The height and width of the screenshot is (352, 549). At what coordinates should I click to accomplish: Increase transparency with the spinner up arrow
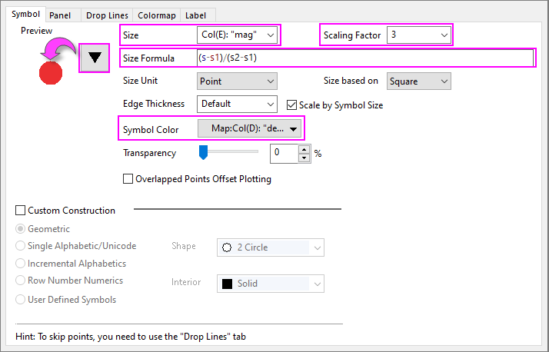(304, 149)
